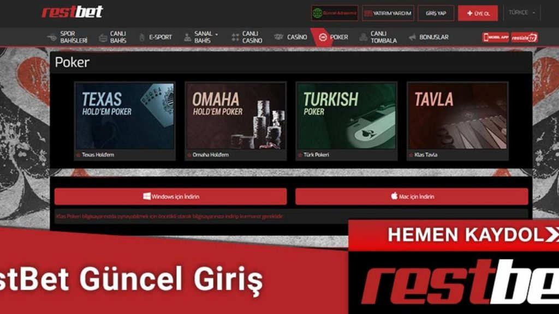
Task: Open the Texas Hold'em Poker thumbnail
Action: point(124,116)
